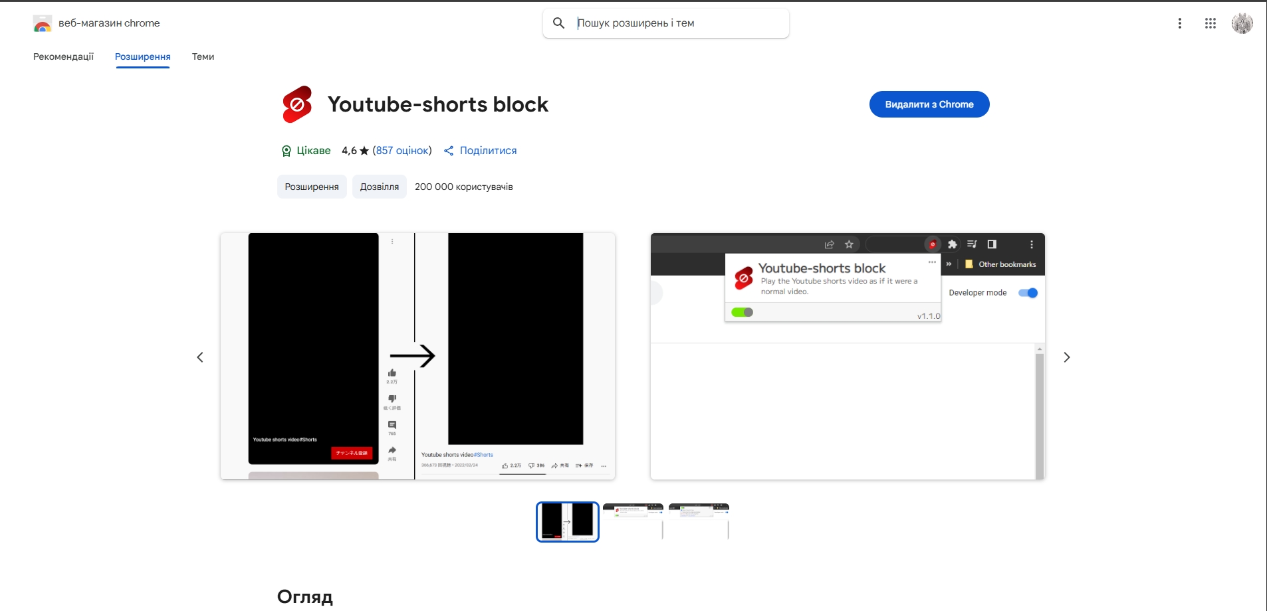The height and width of the screenshot is (611, 1267).
Task: Select the first carousel thumbnail
Action: pos(568,522)
